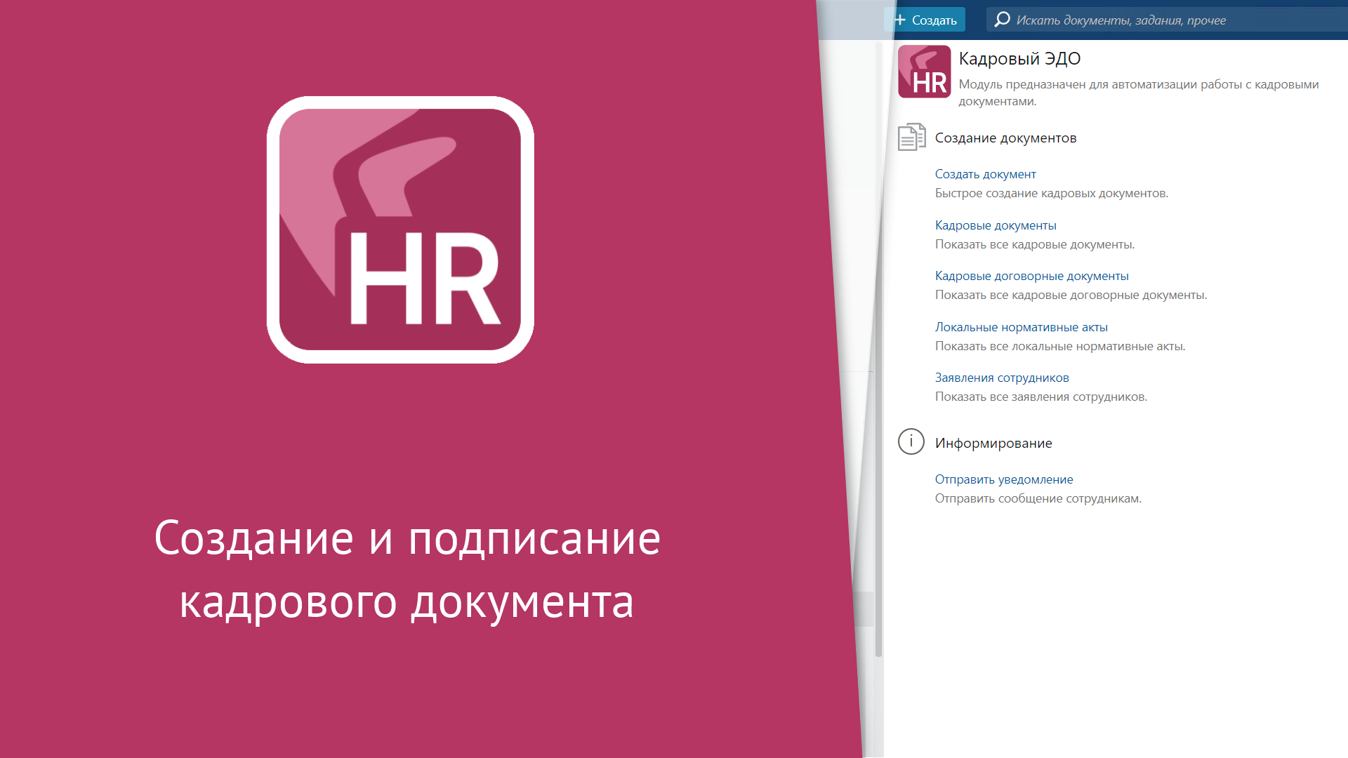Screen dimensions: 1348x758
Task: Expand the Создание документов section header
Action: coord(1005,138)
